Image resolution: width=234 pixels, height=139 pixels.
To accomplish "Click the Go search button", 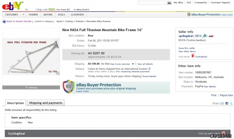I will point(169,3).
